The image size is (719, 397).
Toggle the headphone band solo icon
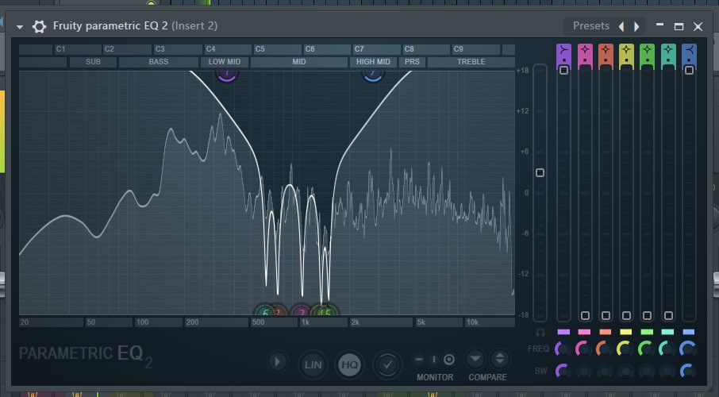540,332
